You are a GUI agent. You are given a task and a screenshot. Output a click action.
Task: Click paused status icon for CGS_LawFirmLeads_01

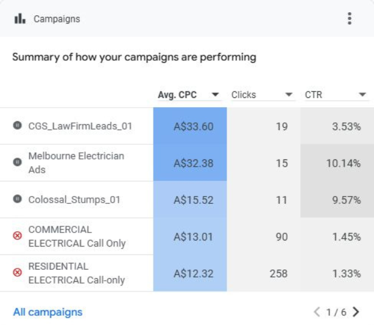click(x=17, y=126)
